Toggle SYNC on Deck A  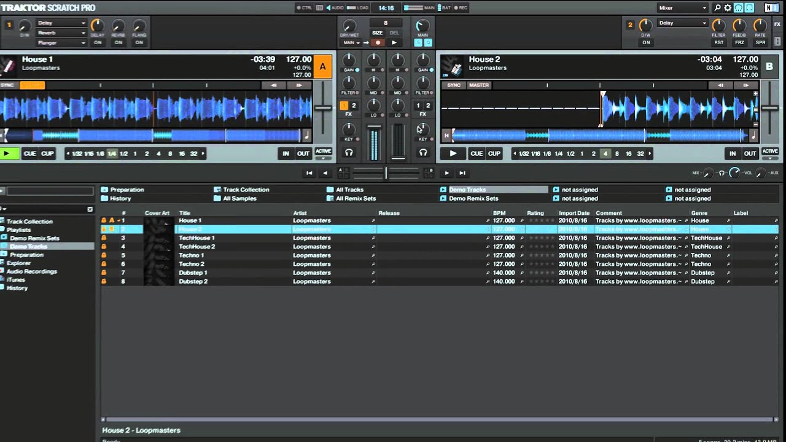7,85
